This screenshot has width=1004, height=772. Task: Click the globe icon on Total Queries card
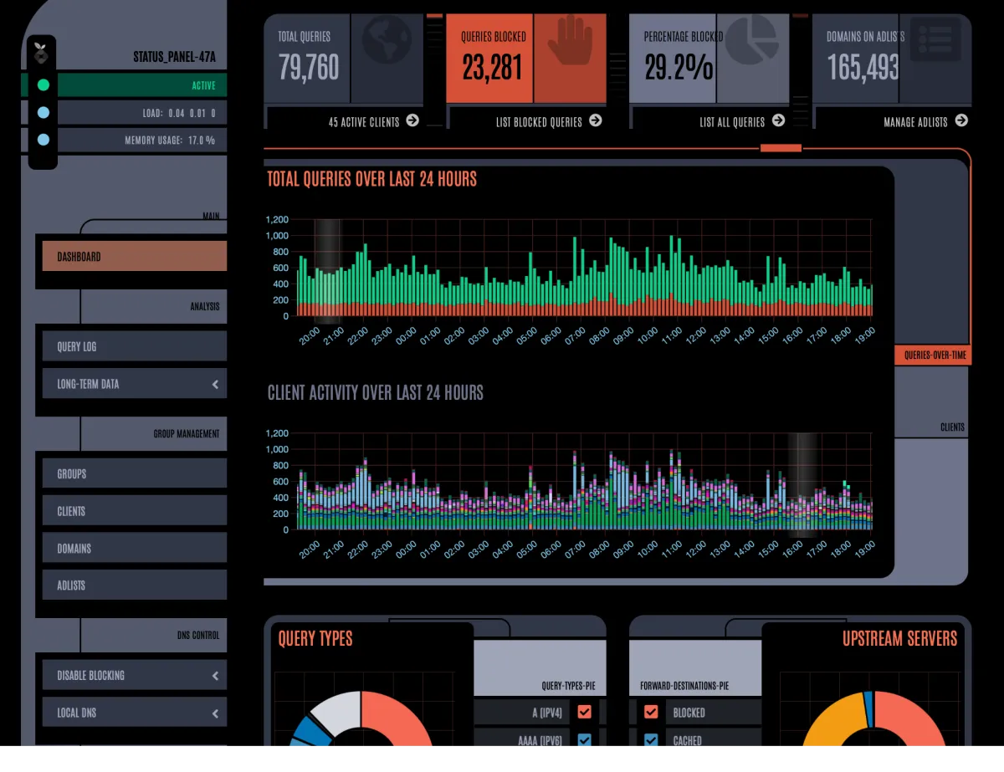(387, 40)
